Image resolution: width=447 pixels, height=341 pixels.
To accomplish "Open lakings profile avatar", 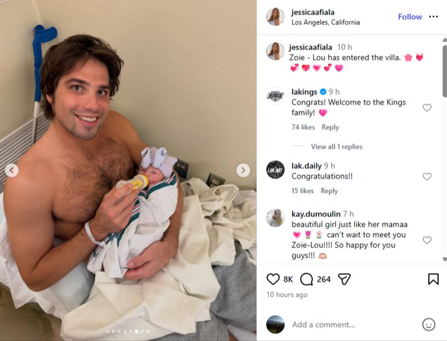I will [275, 96].
